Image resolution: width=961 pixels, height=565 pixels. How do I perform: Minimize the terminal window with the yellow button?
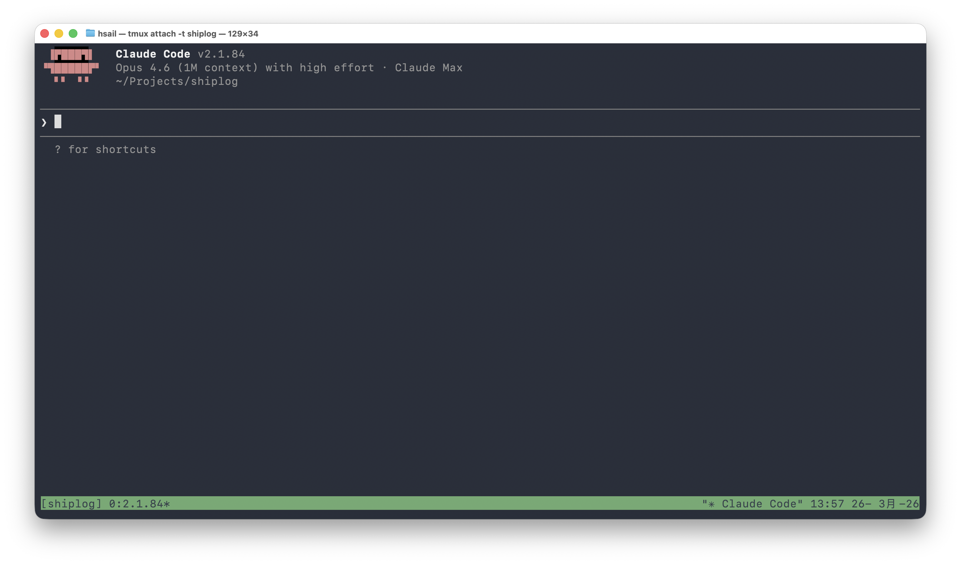pos(59,33)
